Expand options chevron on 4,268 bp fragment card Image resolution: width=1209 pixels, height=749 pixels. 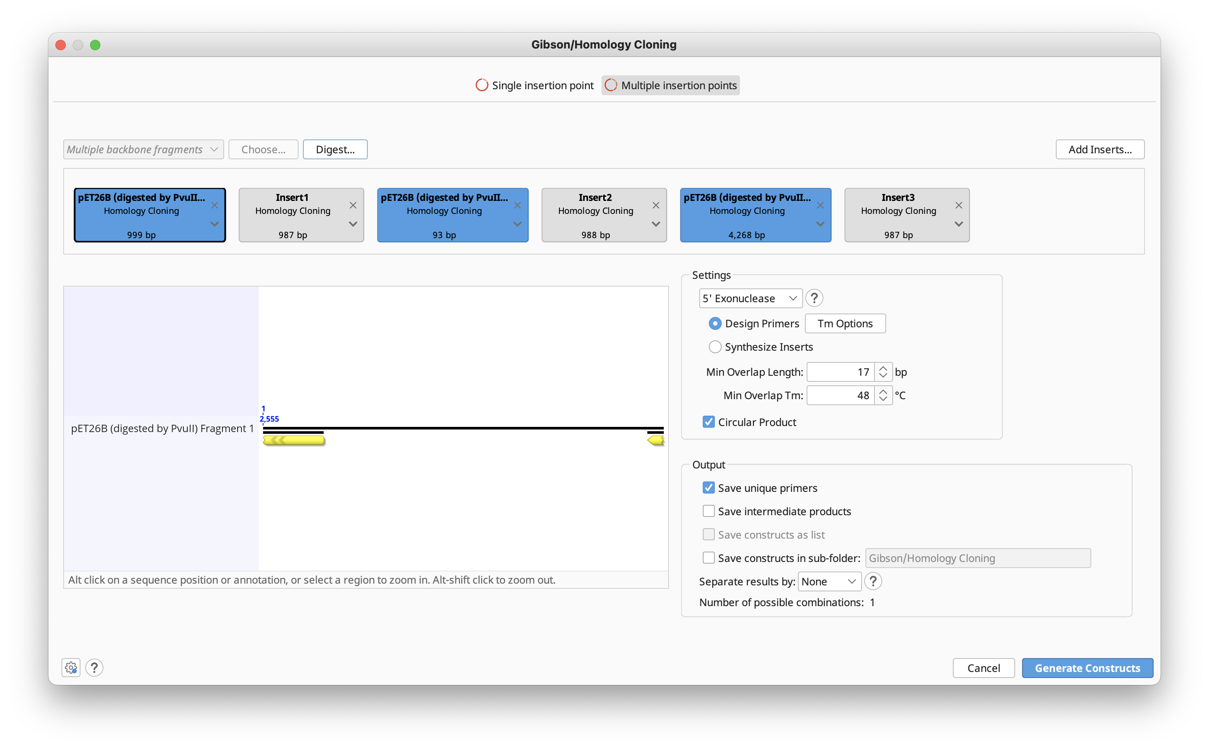(x=820, y=224)
